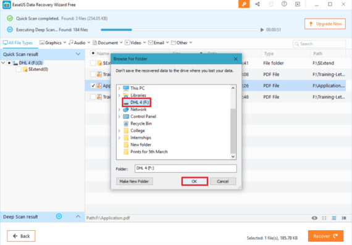Image resolution: width=352 pixels, height=245 pixels.
Task: Expand Control Panel node arrow
Action: click(119, 117)
